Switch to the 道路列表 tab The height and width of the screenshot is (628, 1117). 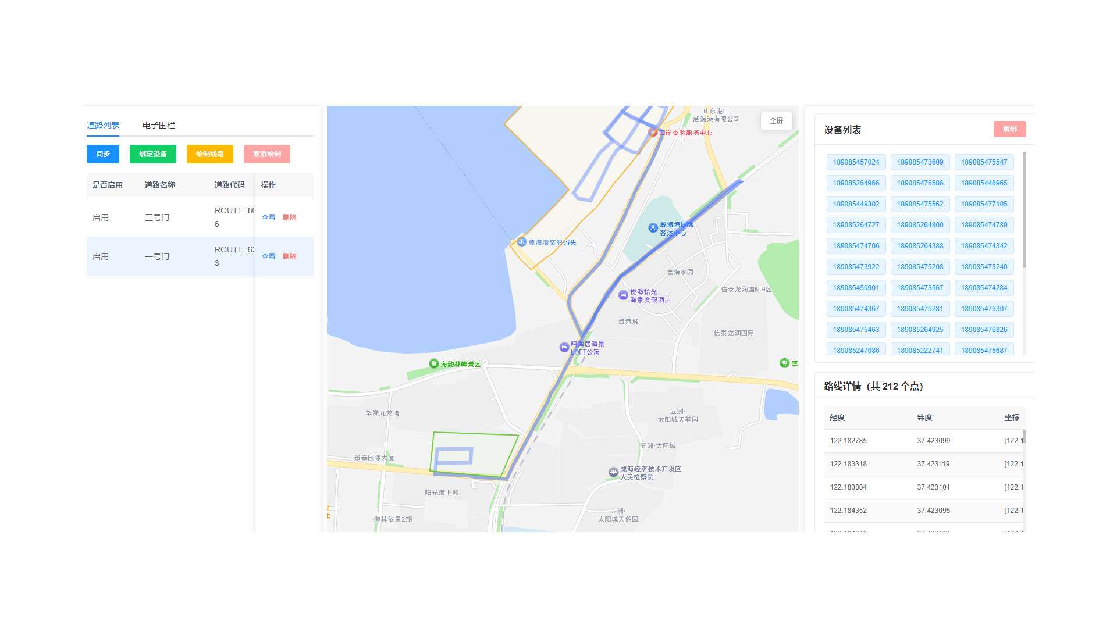click(103, 125)
